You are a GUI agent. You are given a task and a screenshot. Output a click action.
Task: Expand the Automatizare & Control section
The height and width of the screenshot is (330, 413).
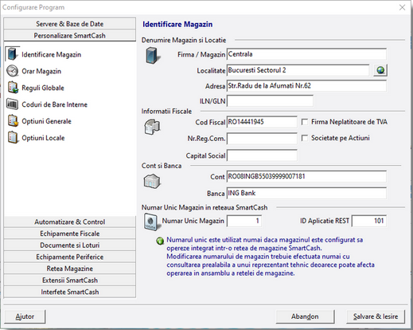pos(70,222)
